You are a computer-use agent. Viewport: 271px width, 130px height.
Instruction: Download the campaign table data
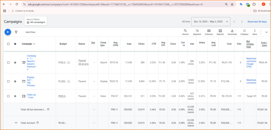click(x=232, y=32)
